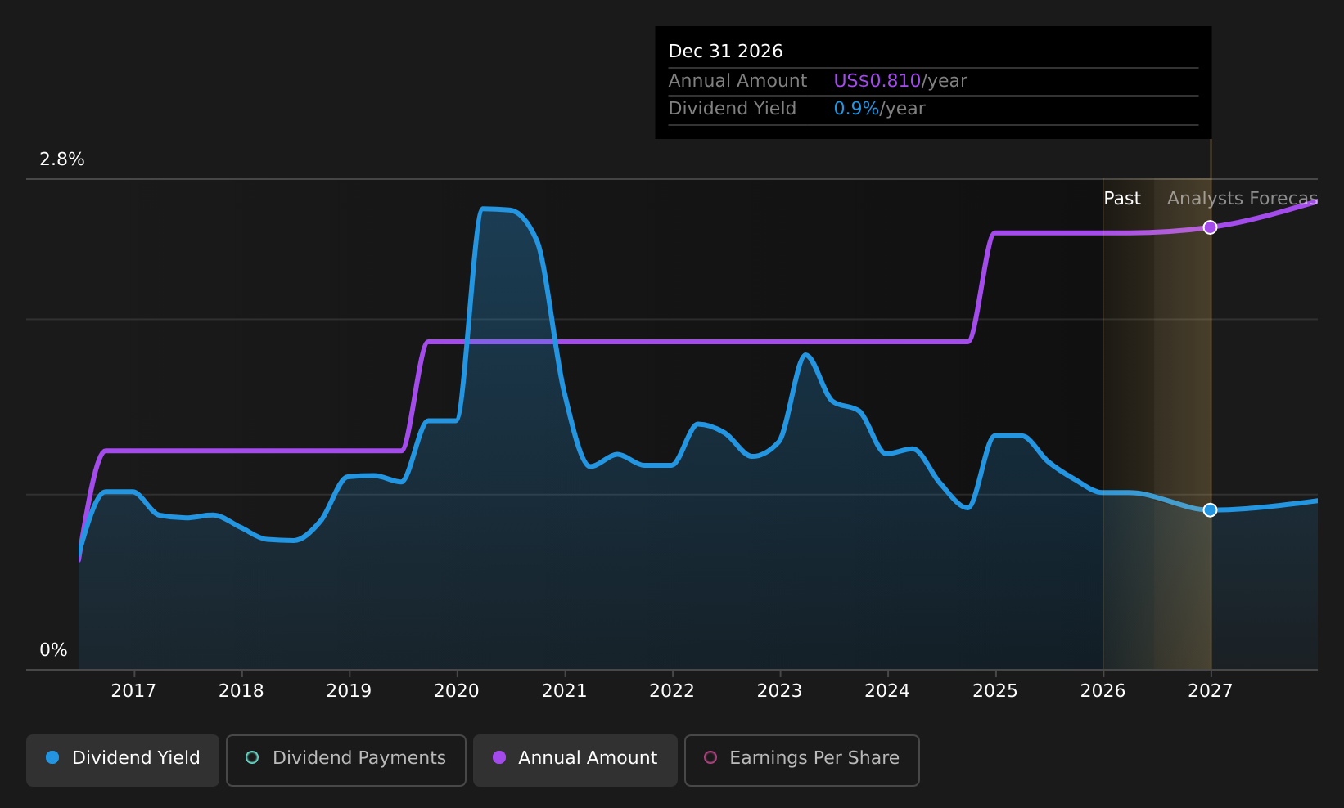Click the 2023 x-axis label
The width and height of the screenshot is (1344, 808).
tap(780, 691)
